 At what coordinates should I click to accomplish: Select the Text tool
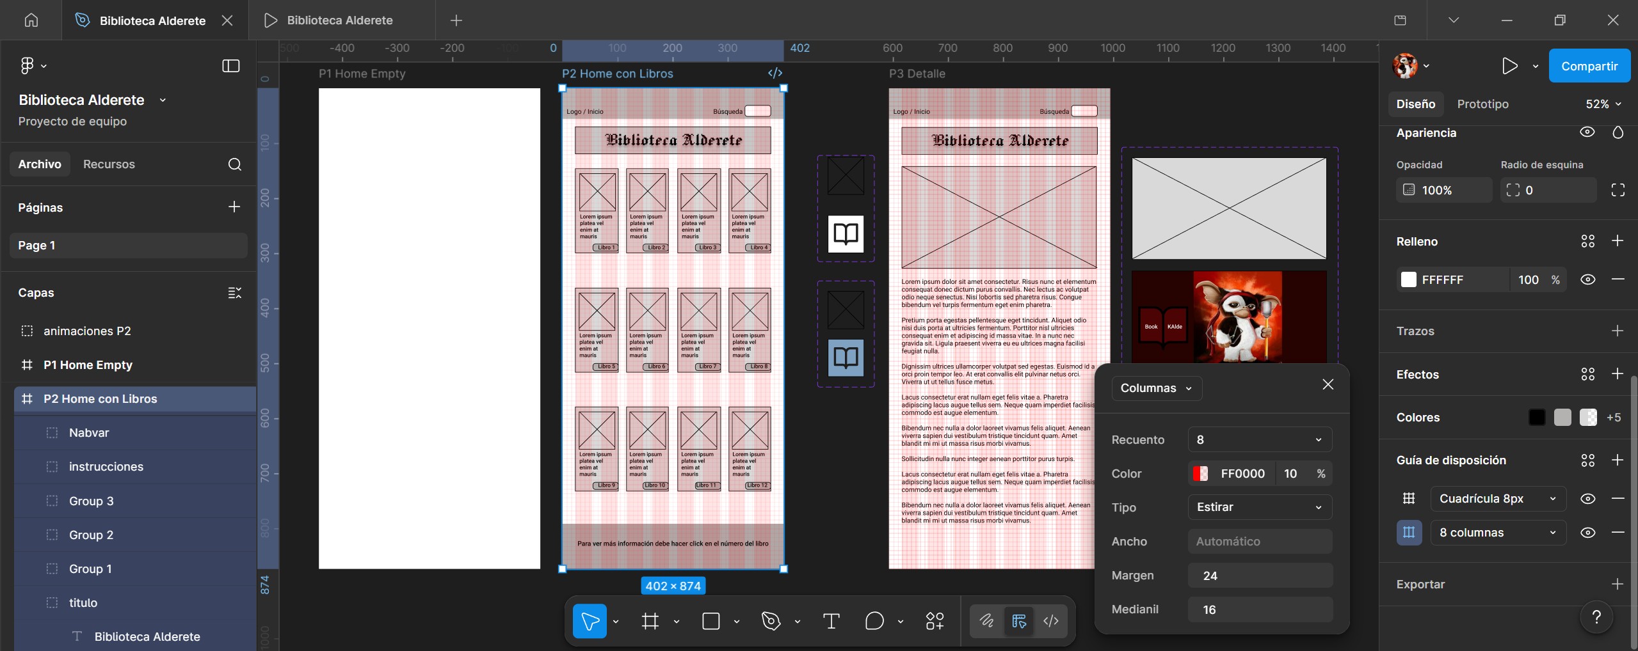(831, 621)
